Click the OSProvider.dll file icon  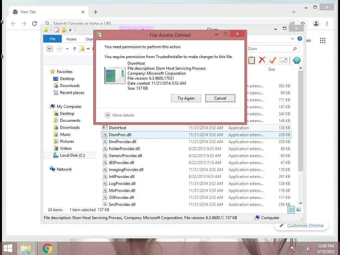pos(105,197)
